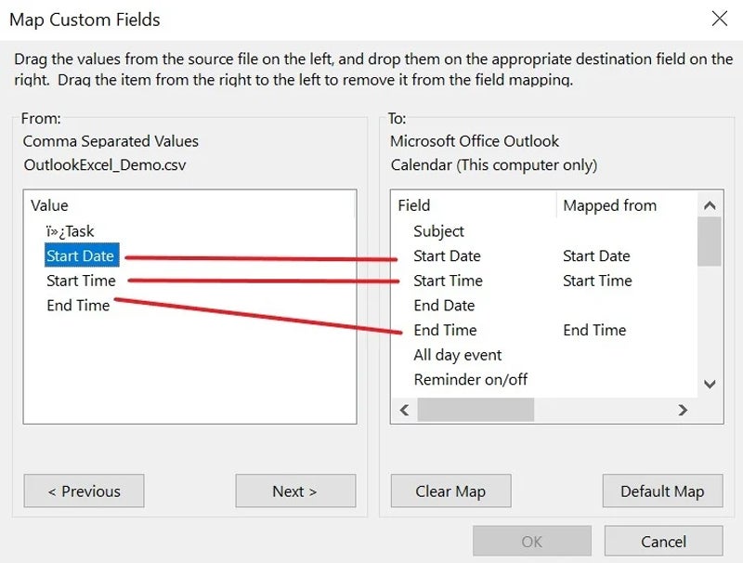This screenshot has width=743, height=563.
Task: Select End Time in the source Value list
Action: (78, 306)
